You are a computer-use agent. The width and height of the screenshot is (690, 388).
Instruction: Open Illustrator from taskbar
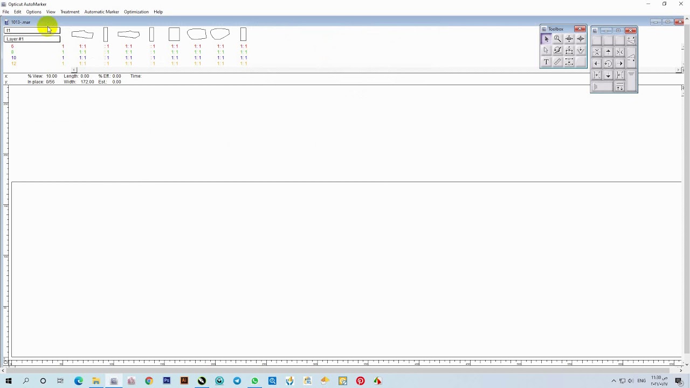coord(184,381)
